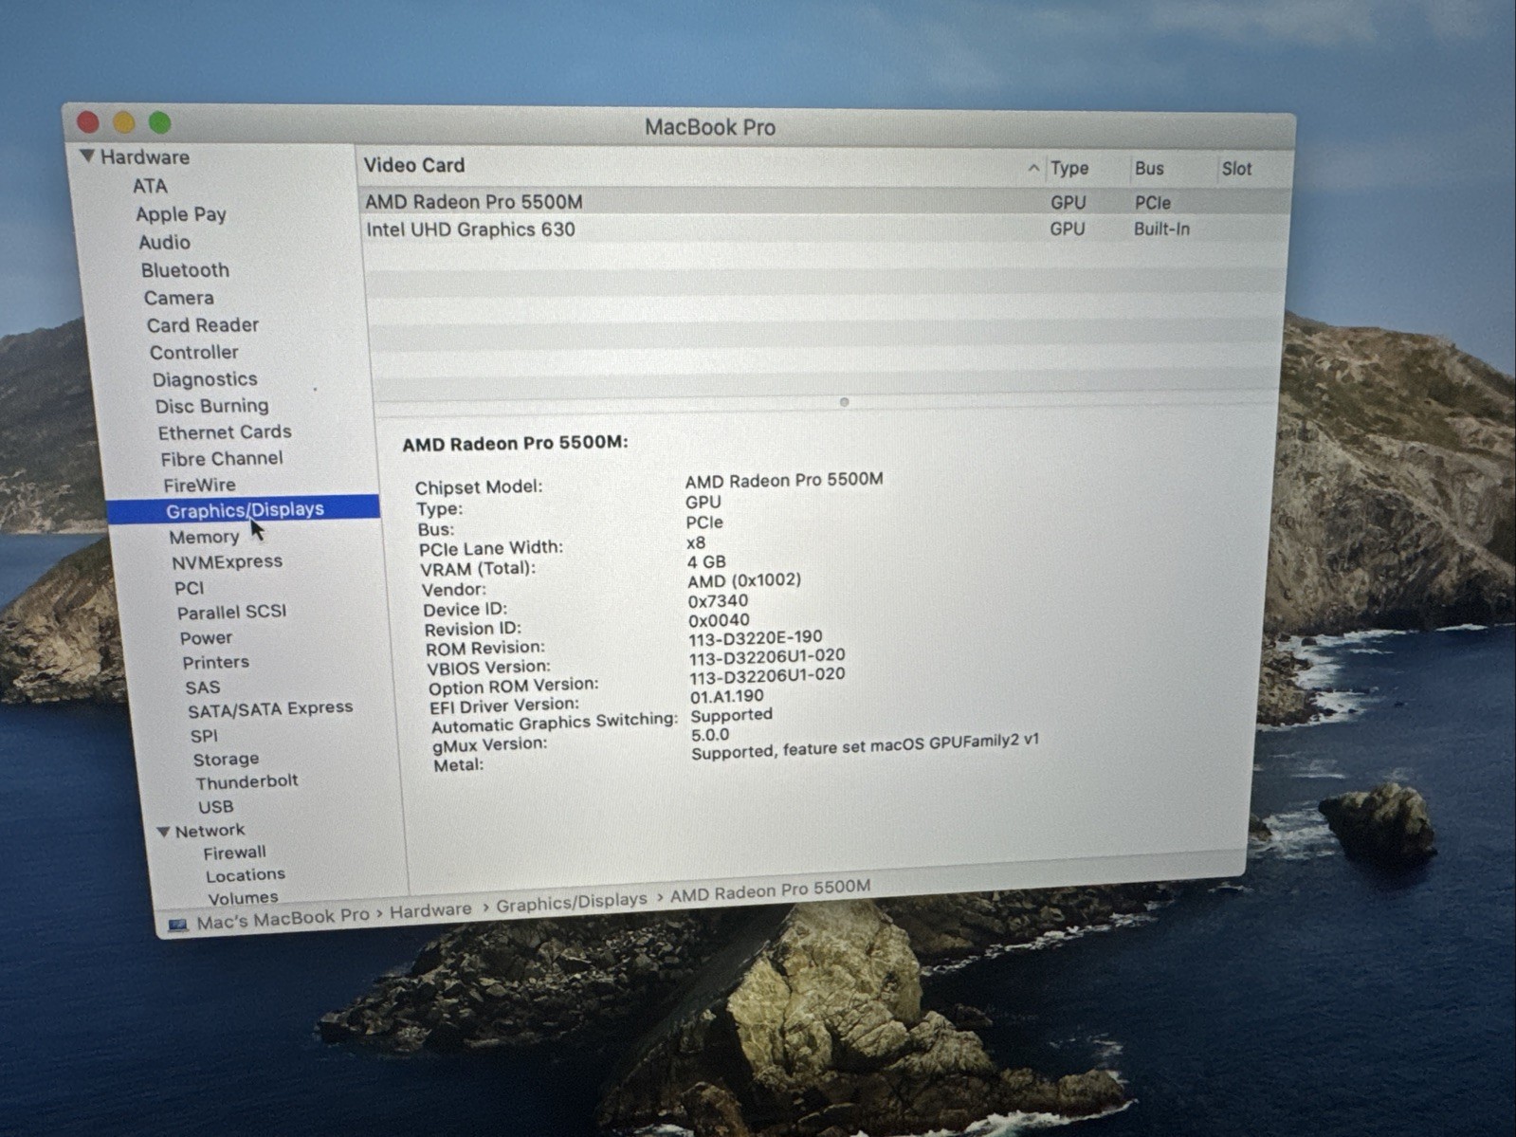Click Mac's MacBook Pro in path bar
Viewport: 1516px width, 1137px height.
click(282, 918)
